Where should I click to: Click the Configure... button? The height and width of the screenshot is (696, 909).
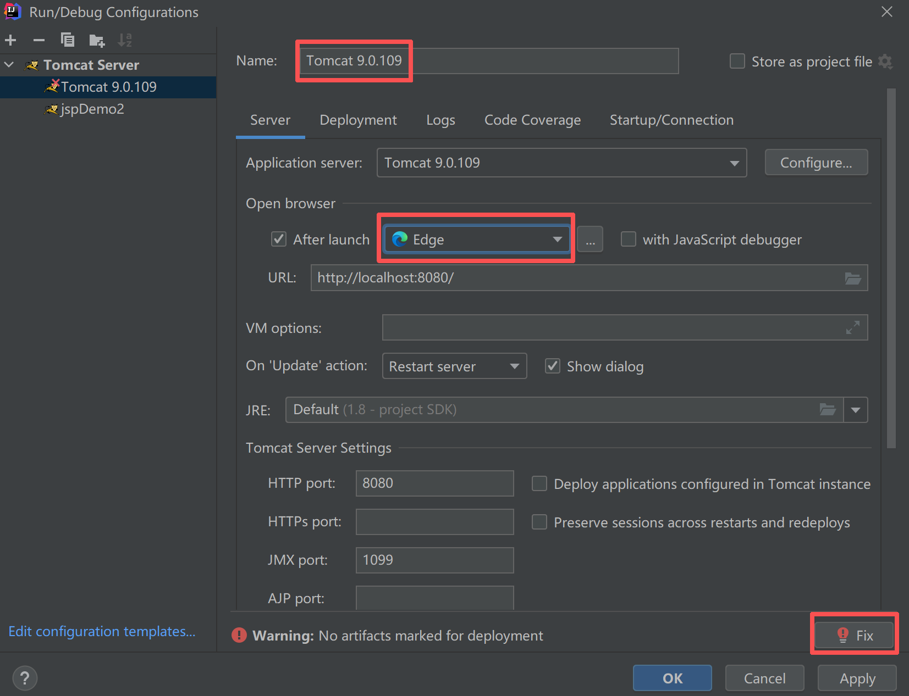(x=816, y=163)
